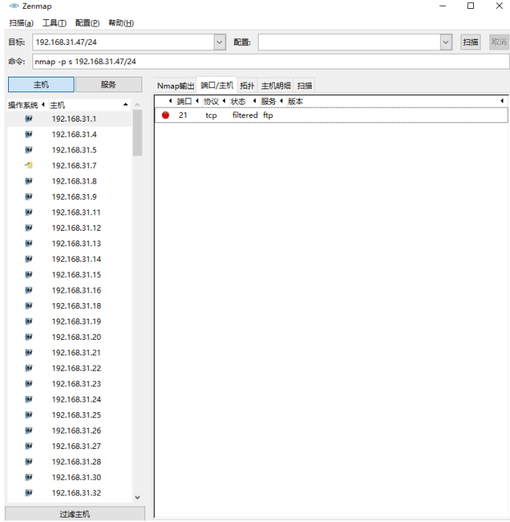Click the OS icon beside 192.168.31.1

pos(29,119)
